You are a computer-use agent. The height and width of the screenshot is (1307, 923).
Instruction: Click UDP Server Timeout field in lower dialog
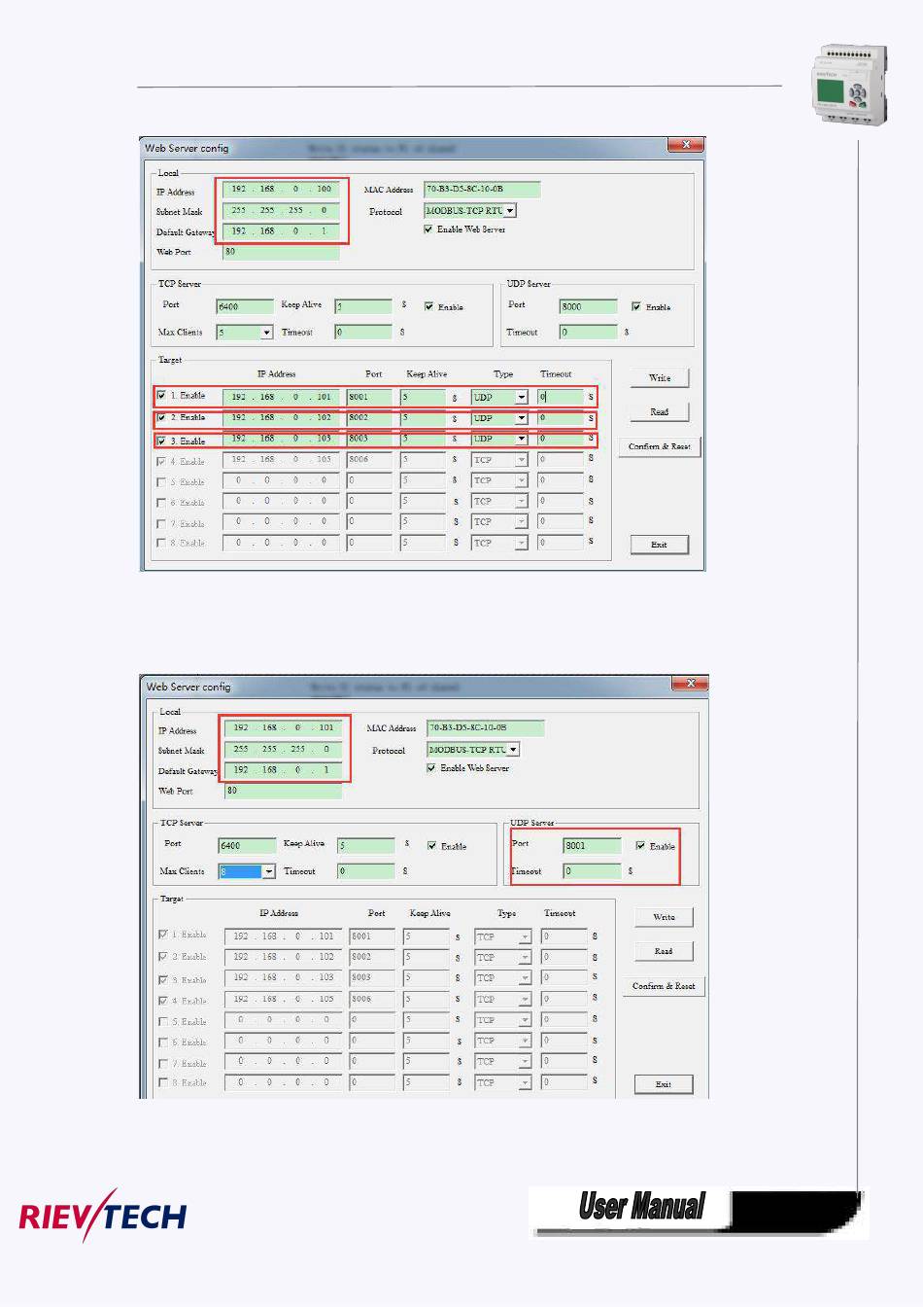(x=592, y=871)
